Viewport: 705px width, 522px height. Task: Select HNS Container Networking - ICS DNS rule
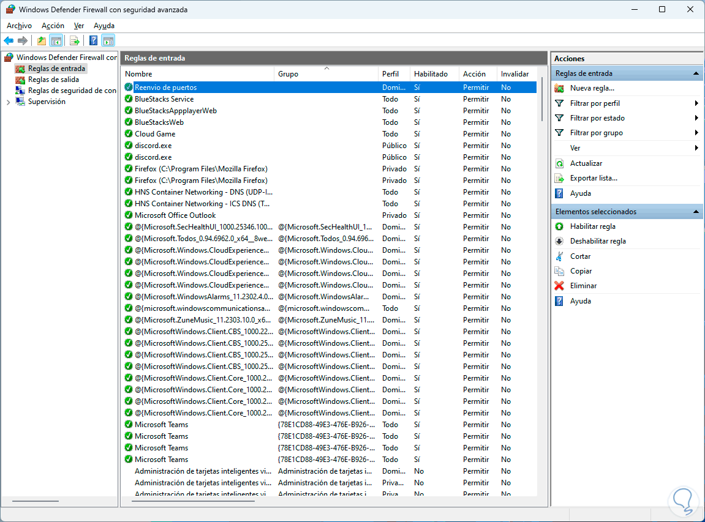click(x=331, y=204)
